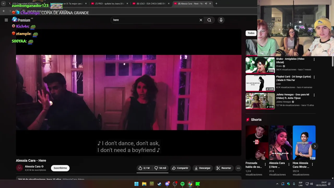
Task: Switch to LOLO - ESA CHICA SABE tab
Action: click(151, 4)
